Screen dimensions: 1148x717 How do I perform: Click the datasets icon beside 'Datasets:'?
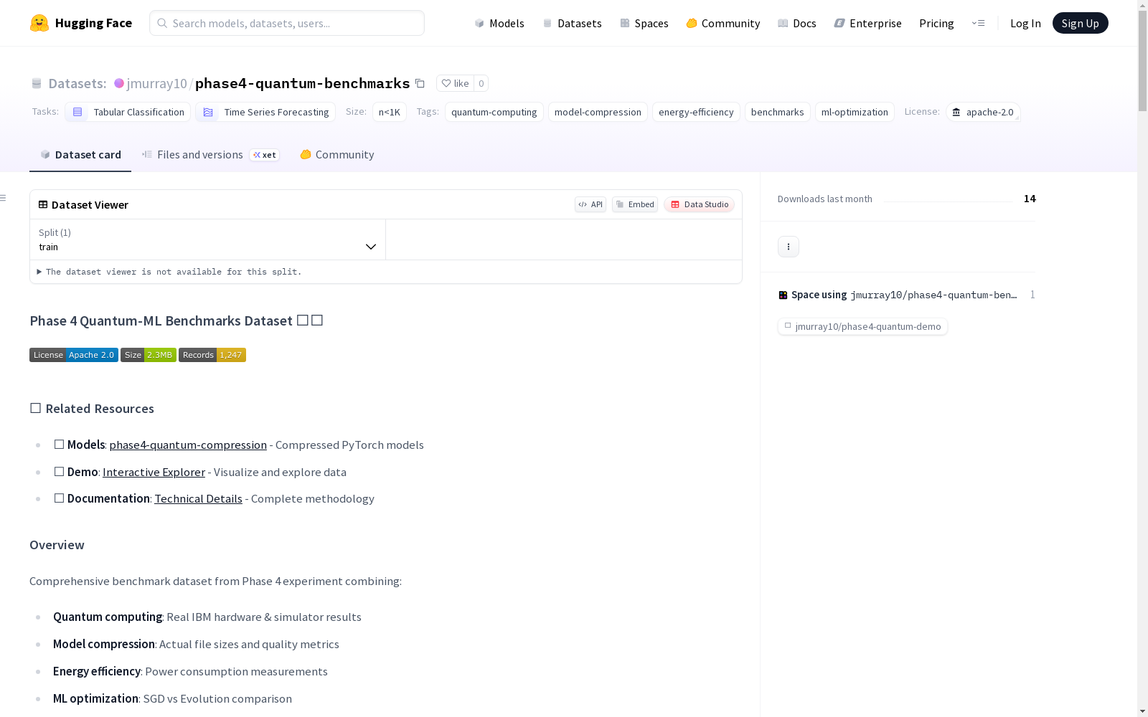click(x=37, y=84)
